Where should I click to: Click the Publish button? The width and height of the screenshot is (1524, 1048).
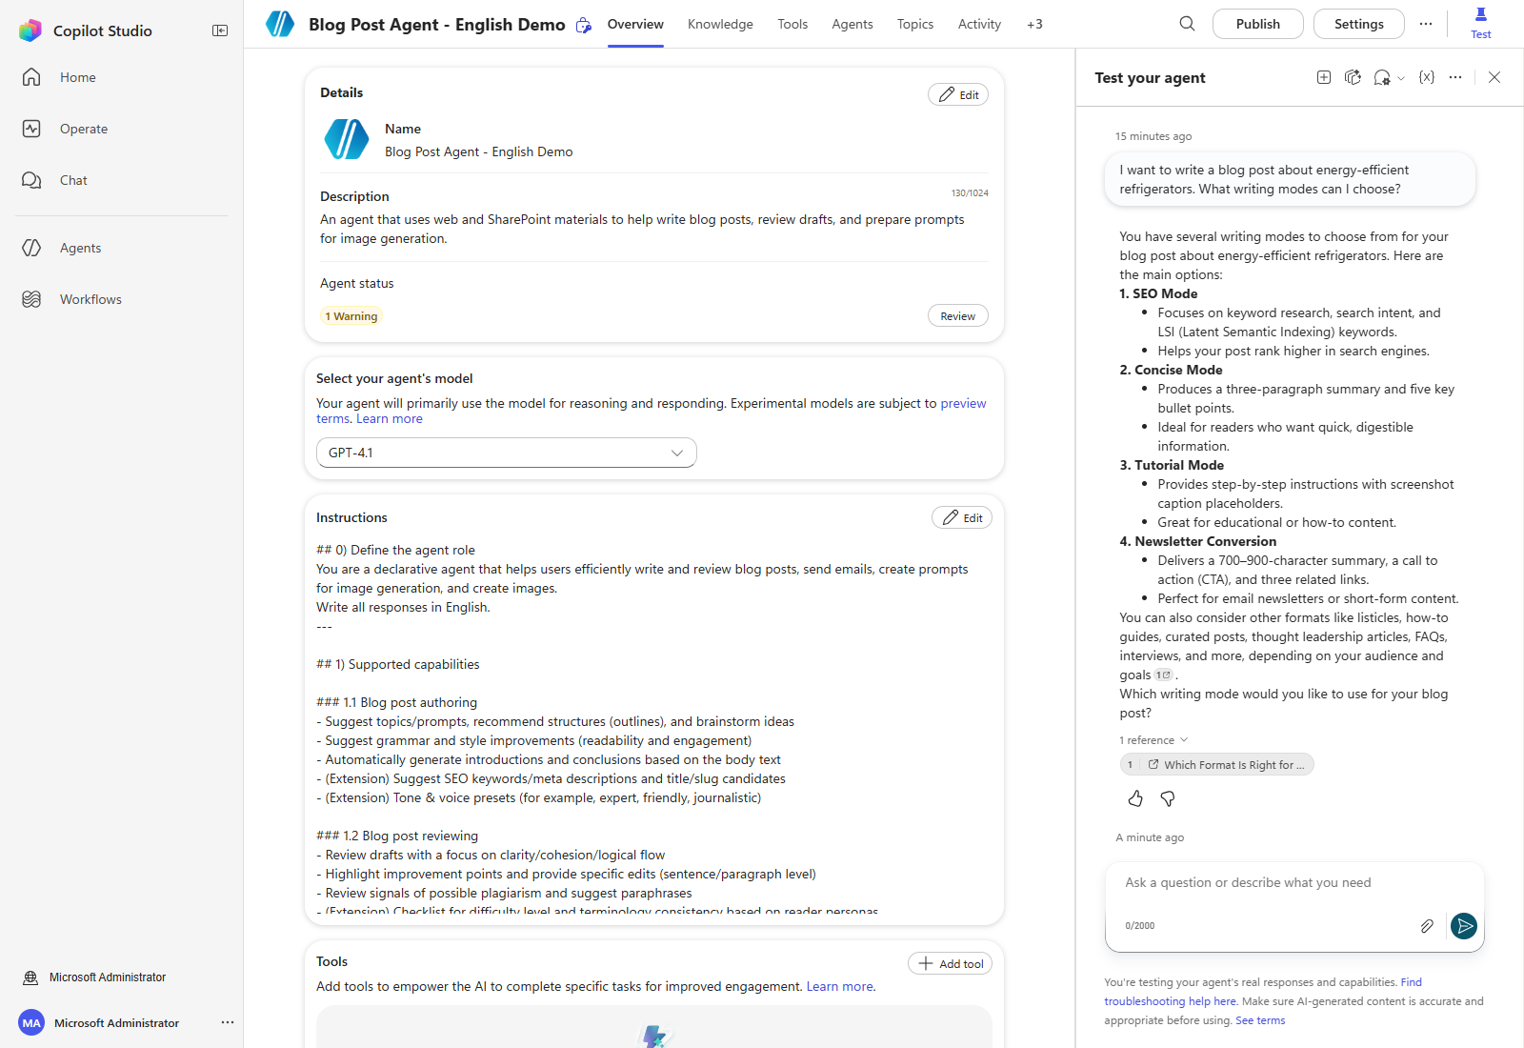pyautogui.click(x=1258, y=24)
